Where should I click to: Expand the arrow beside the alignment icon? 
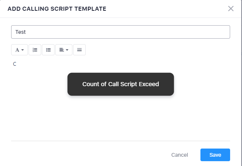67,50
